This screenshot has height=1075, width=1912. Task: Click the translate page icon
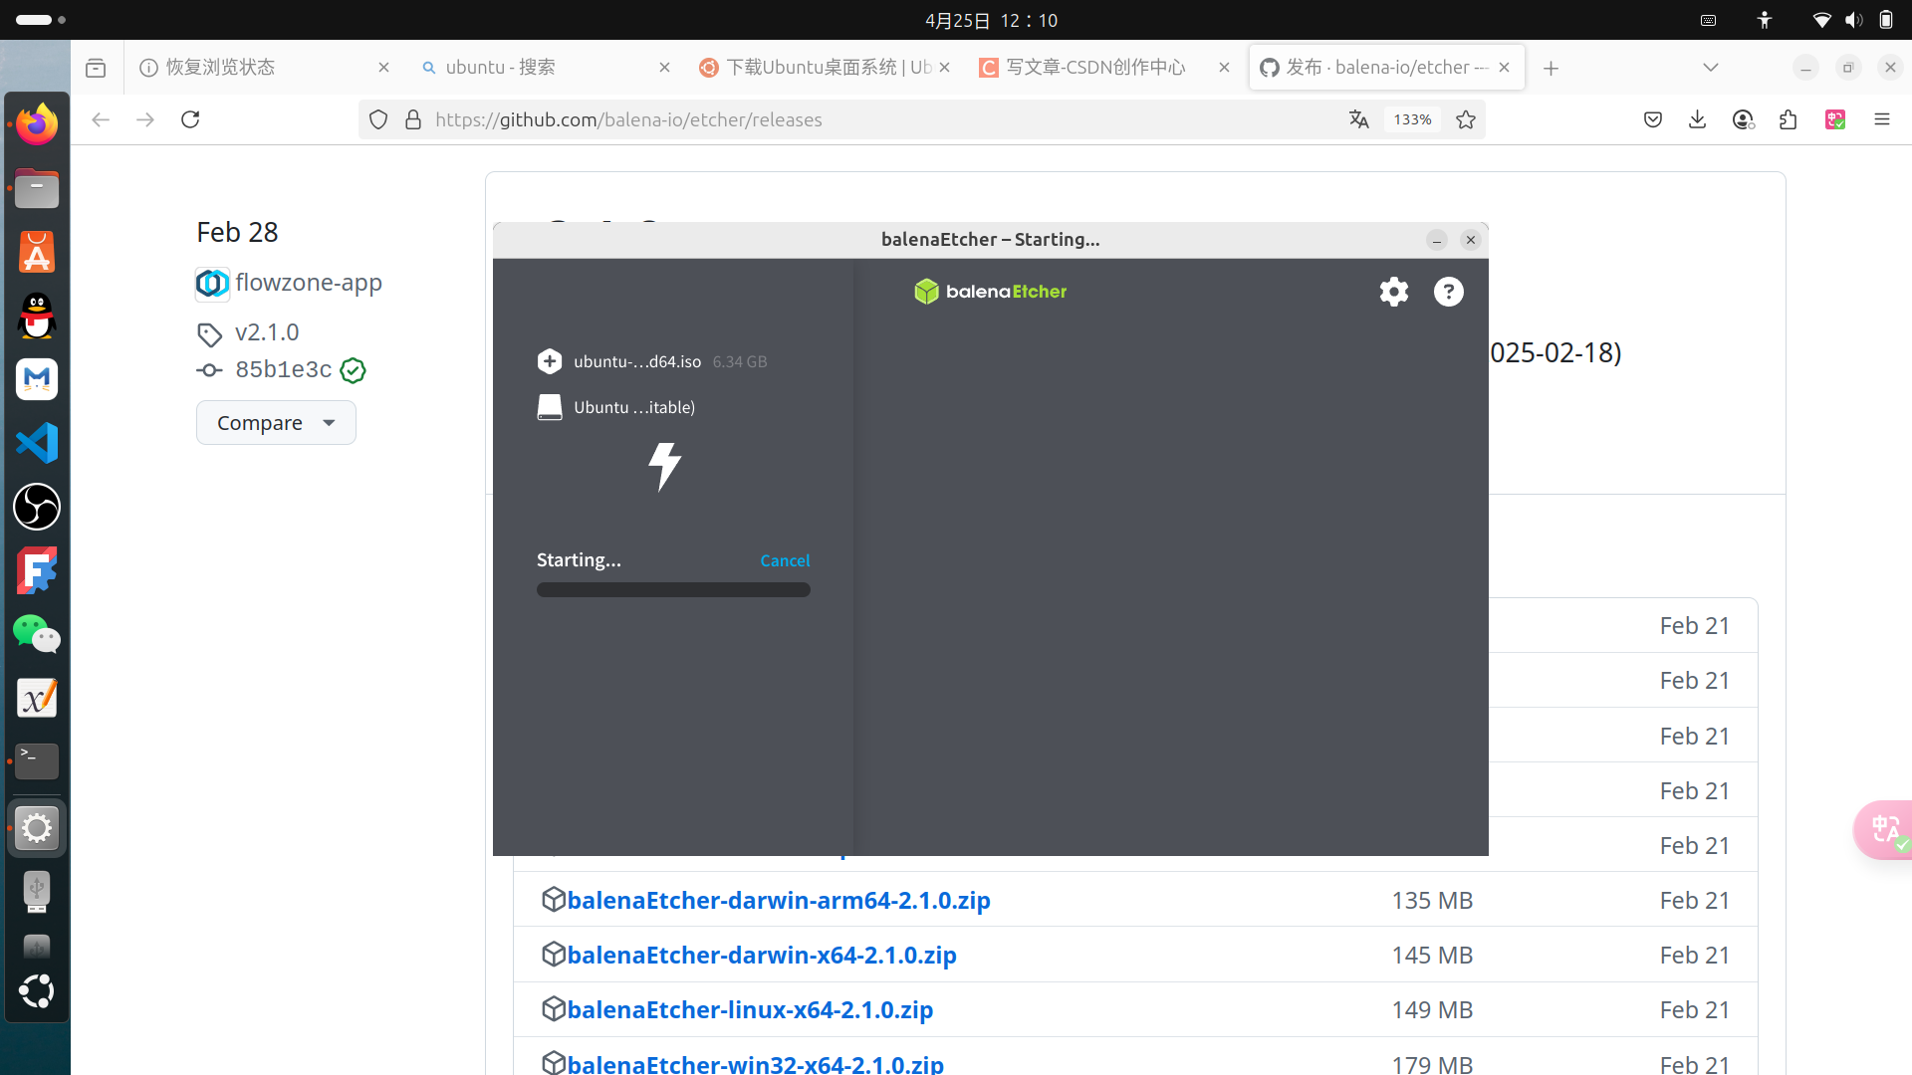(x=1359, y=119)
